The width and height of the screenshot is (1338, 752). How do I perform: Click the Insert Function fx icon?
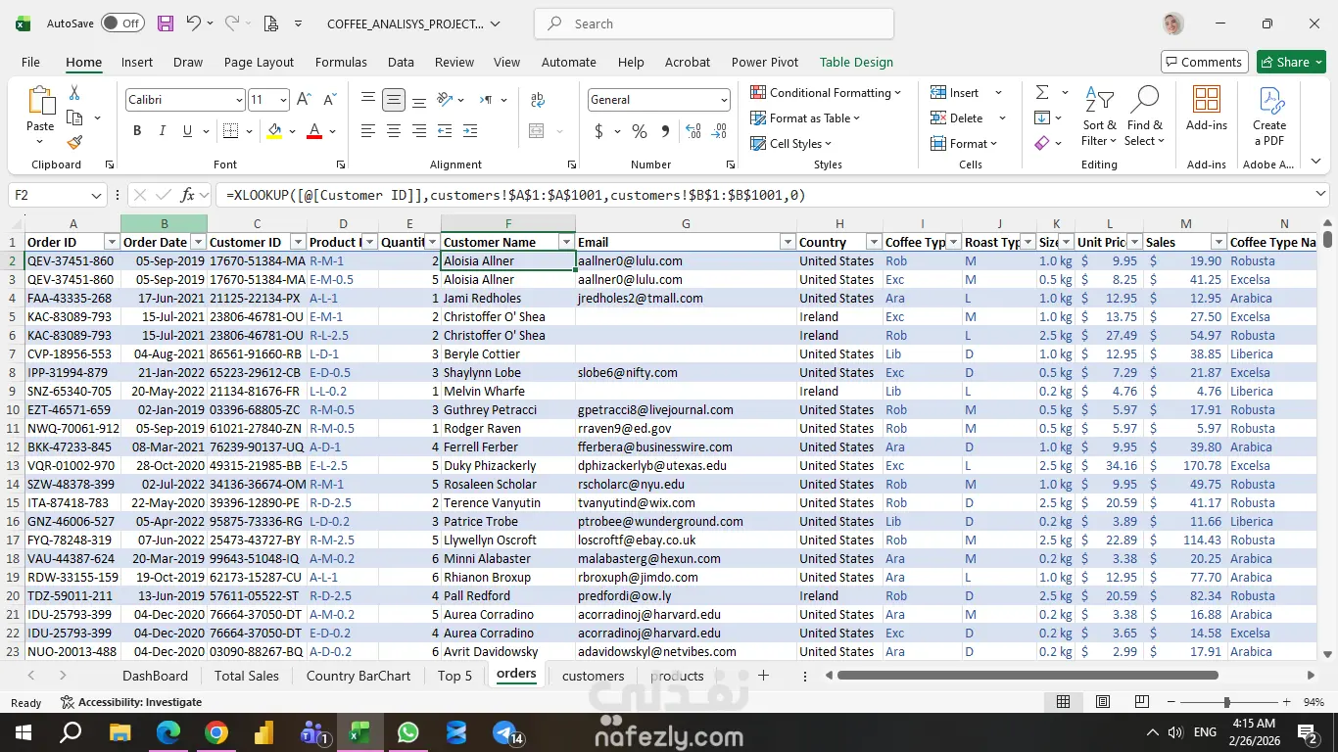(x=188, y=195)
